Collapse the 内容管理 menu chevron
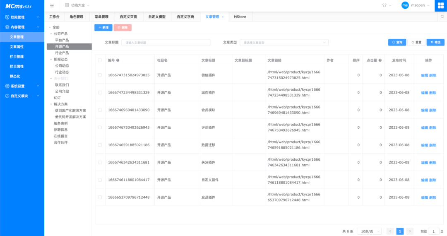Image resolution: width=447 pixels, height=236 pixels. pos(38,27)
